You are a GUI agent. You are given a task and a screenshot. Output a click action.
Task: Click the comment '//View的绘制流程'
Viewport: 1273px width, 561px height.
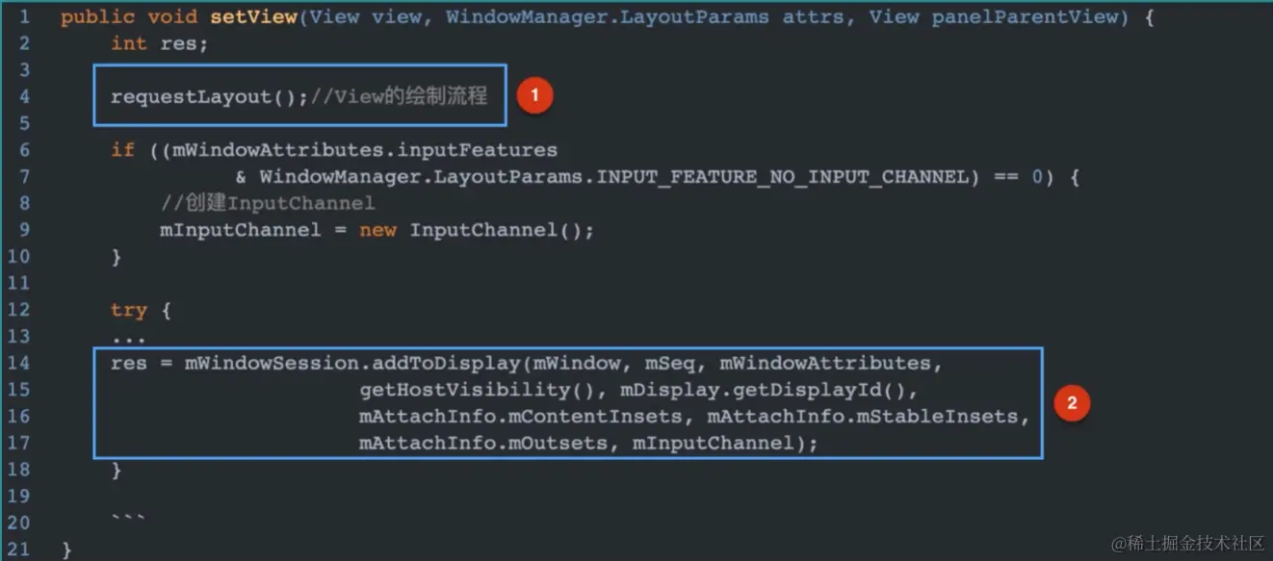coord(399,97)
